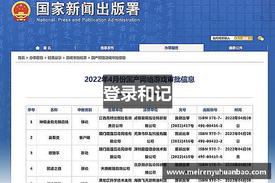The width and height of the screenshot is (275, 183).
Task: Click 首页 in the breadcrumb trail
Action: 21,58
